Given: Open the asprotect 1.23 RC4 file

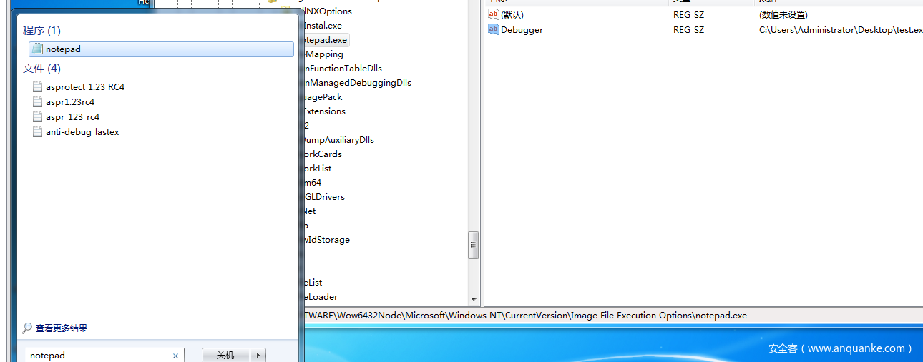Looking at the screenshot, I should click(x=85, y=86).
